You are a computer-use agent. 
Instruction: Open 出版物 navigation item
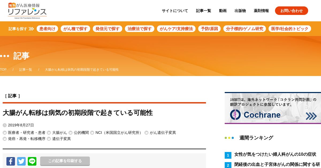click(240, 11)
